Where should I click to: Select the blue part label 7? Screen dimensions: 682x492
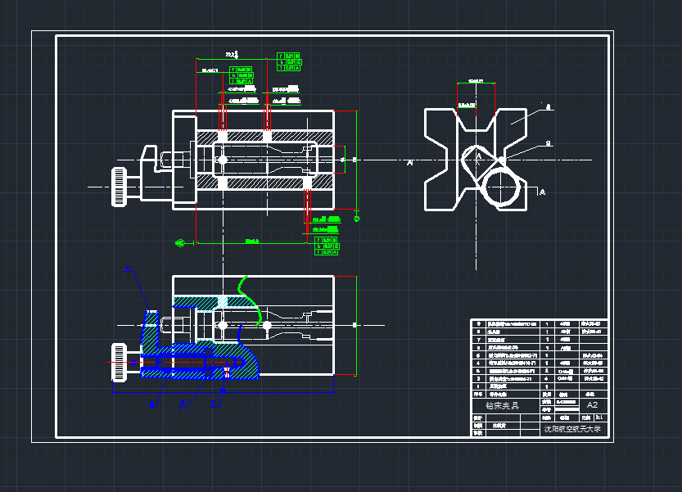pyautogui.click(x=213, y=404)
